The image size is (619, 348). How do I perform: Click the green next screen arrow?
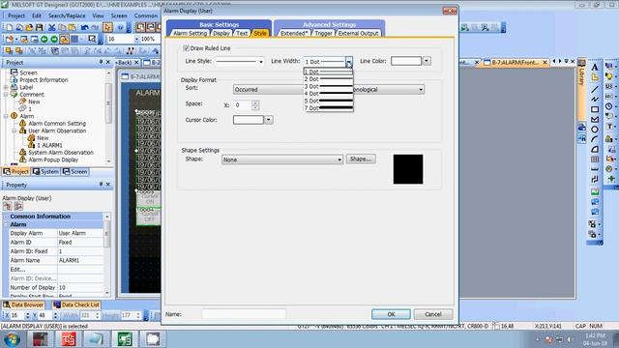(54, 39)
